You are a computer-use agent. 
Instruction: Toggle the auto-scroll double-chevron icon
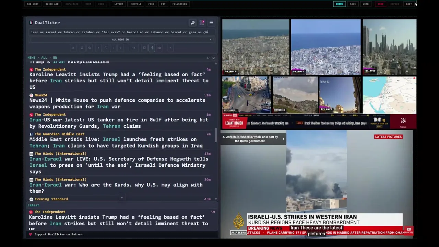coord(106,48)
